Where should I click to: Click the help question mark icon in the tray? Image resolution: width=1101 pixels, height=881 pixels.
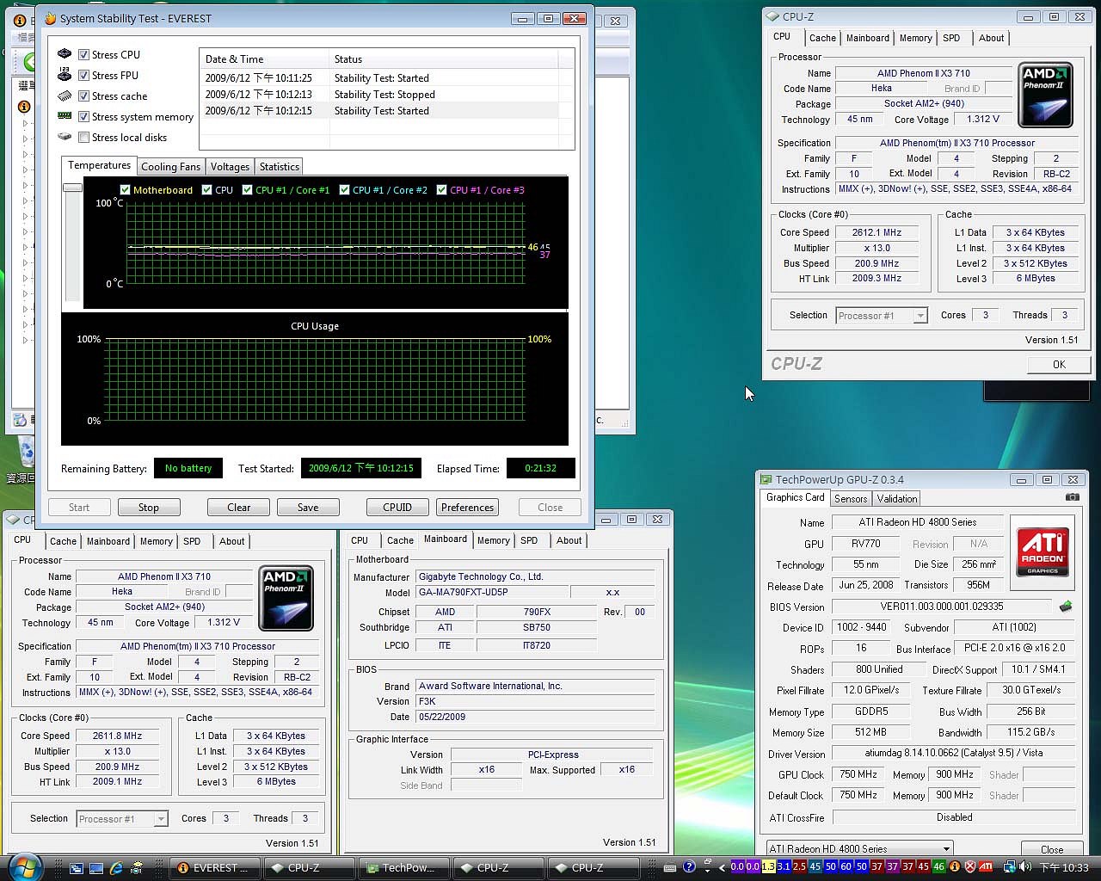[690, 867]
